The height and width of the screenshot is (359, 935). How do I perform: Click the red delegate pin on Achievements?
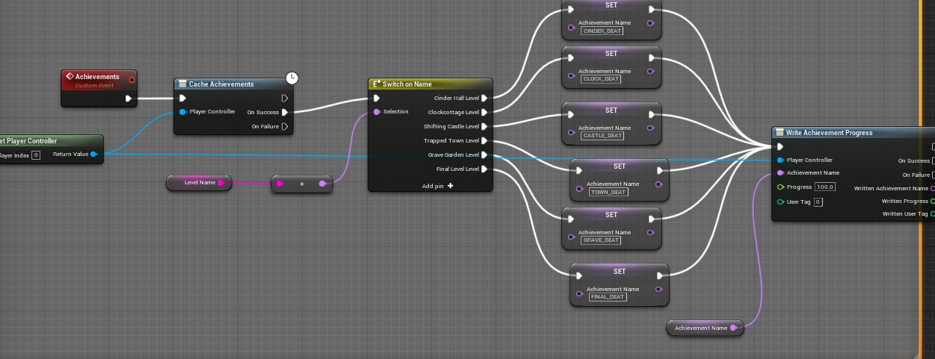[x=132, y=79]
